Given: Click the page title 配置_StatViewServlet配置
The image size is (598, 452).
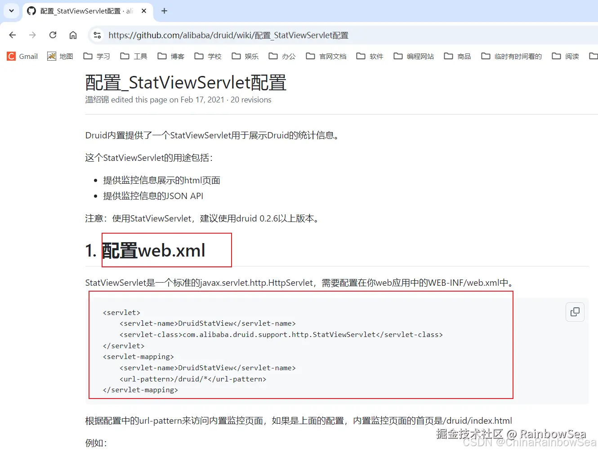Looking at the screenshot, I should coord(186,83).
